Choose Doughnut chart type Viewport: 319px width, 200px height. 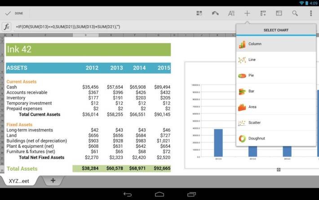click(276, 138)
